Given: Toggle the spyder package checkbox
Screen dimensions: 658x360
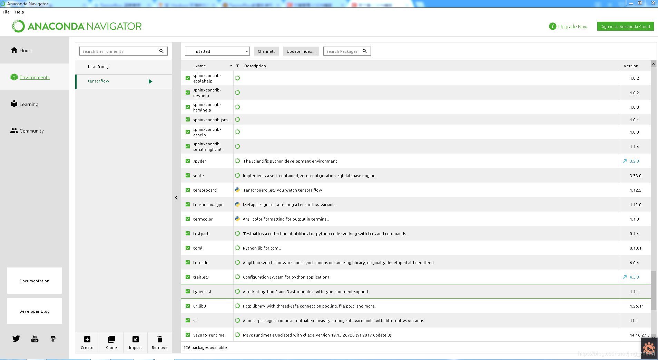Looking at the screenshot, I should (188, 161).
